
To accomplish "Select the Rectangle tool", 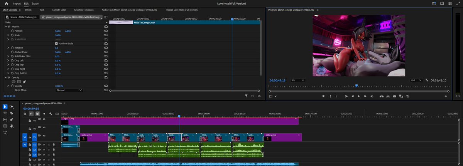I will pos(5,126).
